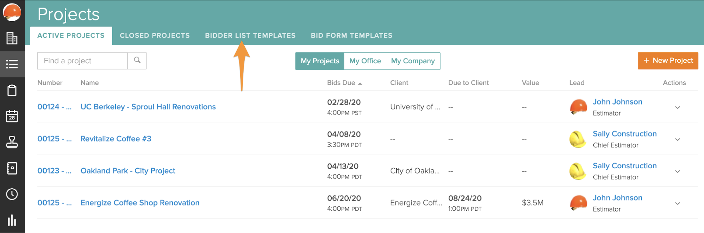Viewport: 704px width, 233px height.
Task: Click the New Project button
Action: 668,61
